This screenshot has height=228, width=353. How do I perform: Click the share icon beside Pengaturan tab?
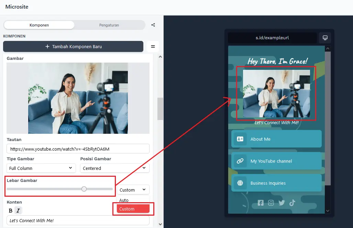click(153, 25)
